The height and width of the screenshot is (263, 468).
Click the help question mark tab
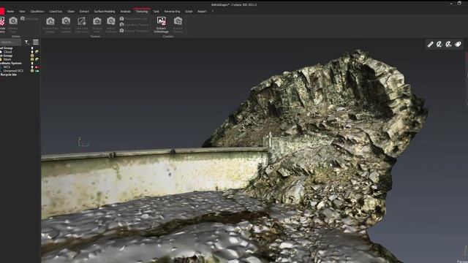click(x=213, y=12)
